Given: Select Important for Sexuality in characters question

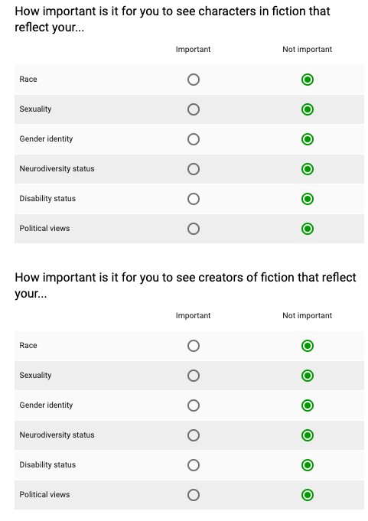Looking at the screenshot, I should (x=194, y=109).
